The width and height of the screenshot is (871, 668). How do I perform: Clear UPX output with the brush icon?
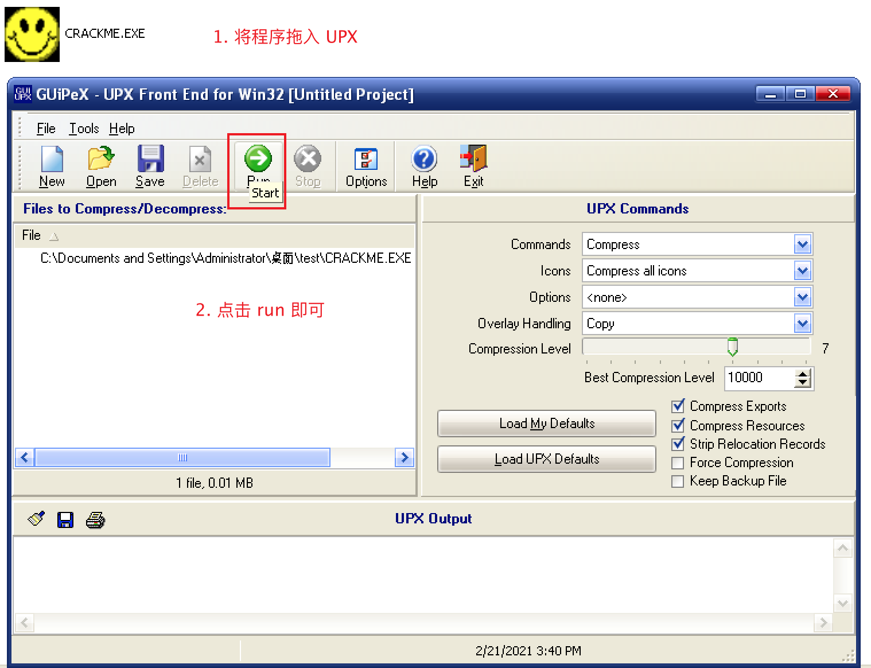pyautogui.click(x=36, y=519)
